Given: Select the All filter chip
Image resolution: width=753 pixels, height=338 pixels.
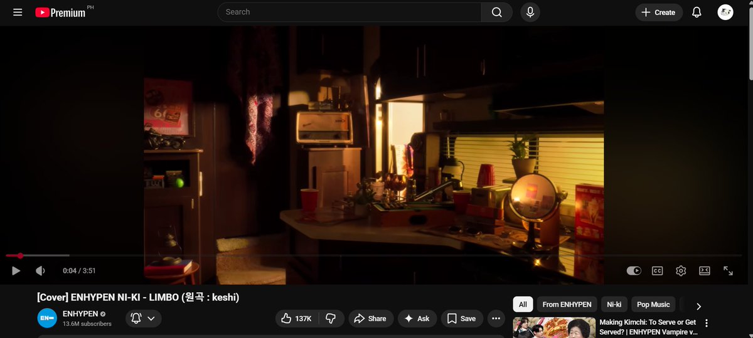Looking at the screenshot, I should 523,304.
